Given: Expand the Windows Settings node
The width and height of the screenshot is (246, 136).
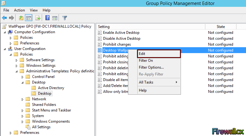Looking at the screenshot, I should (17, 66).
